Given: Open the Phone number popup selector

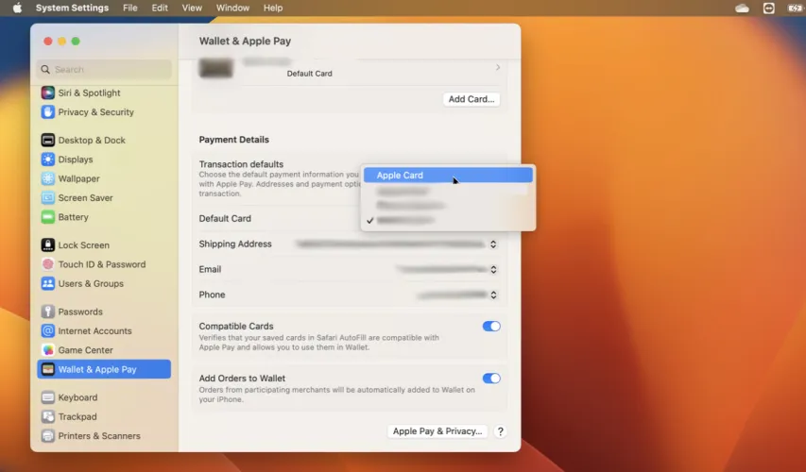Looking at the screenshot, I should click(492, 295).
